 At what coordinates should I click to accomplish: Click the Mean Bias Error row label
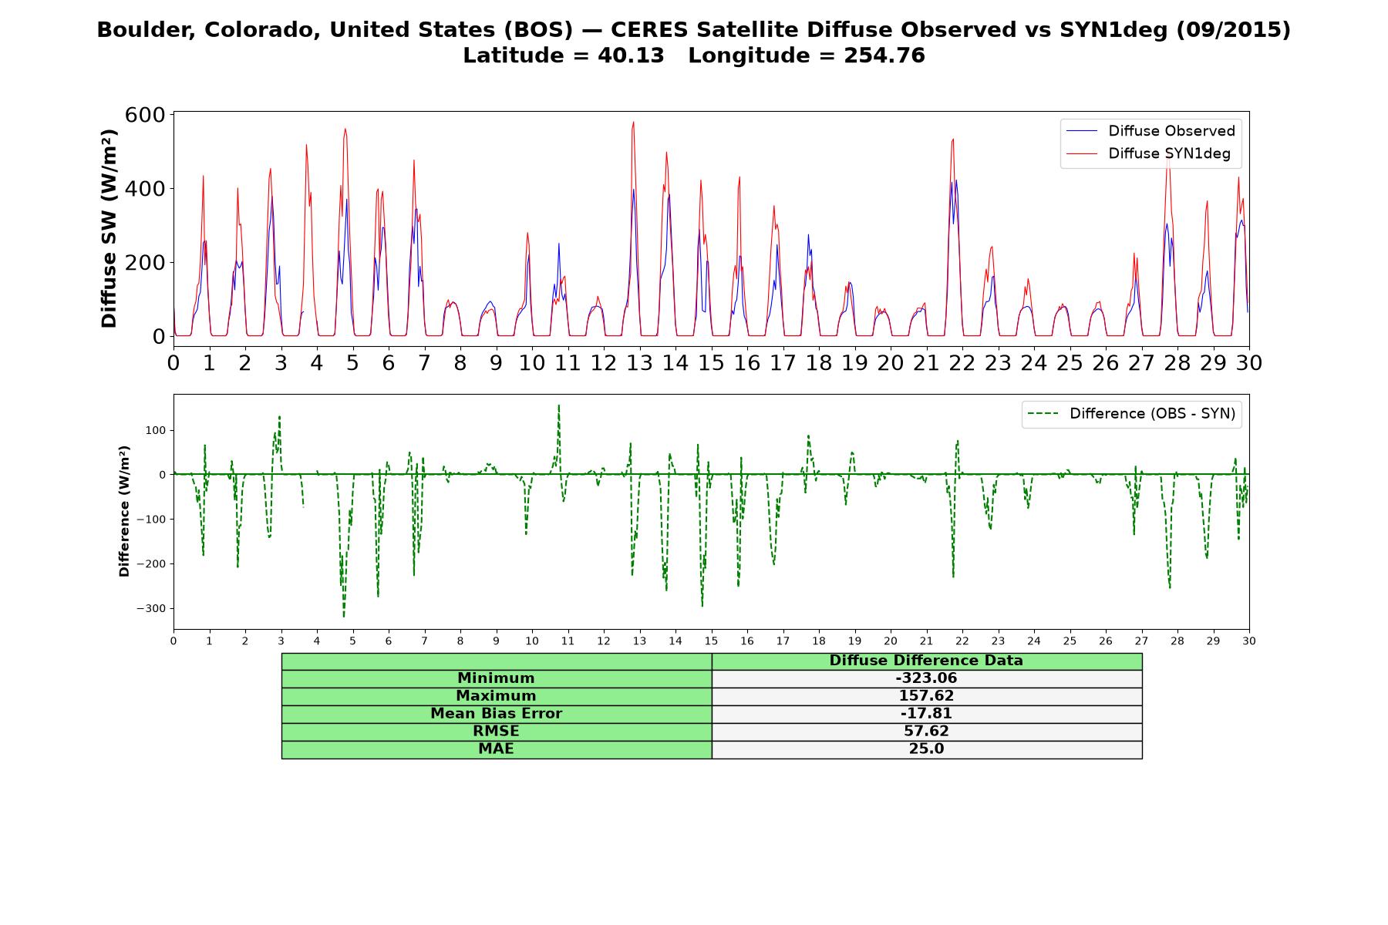coord(496,714)
